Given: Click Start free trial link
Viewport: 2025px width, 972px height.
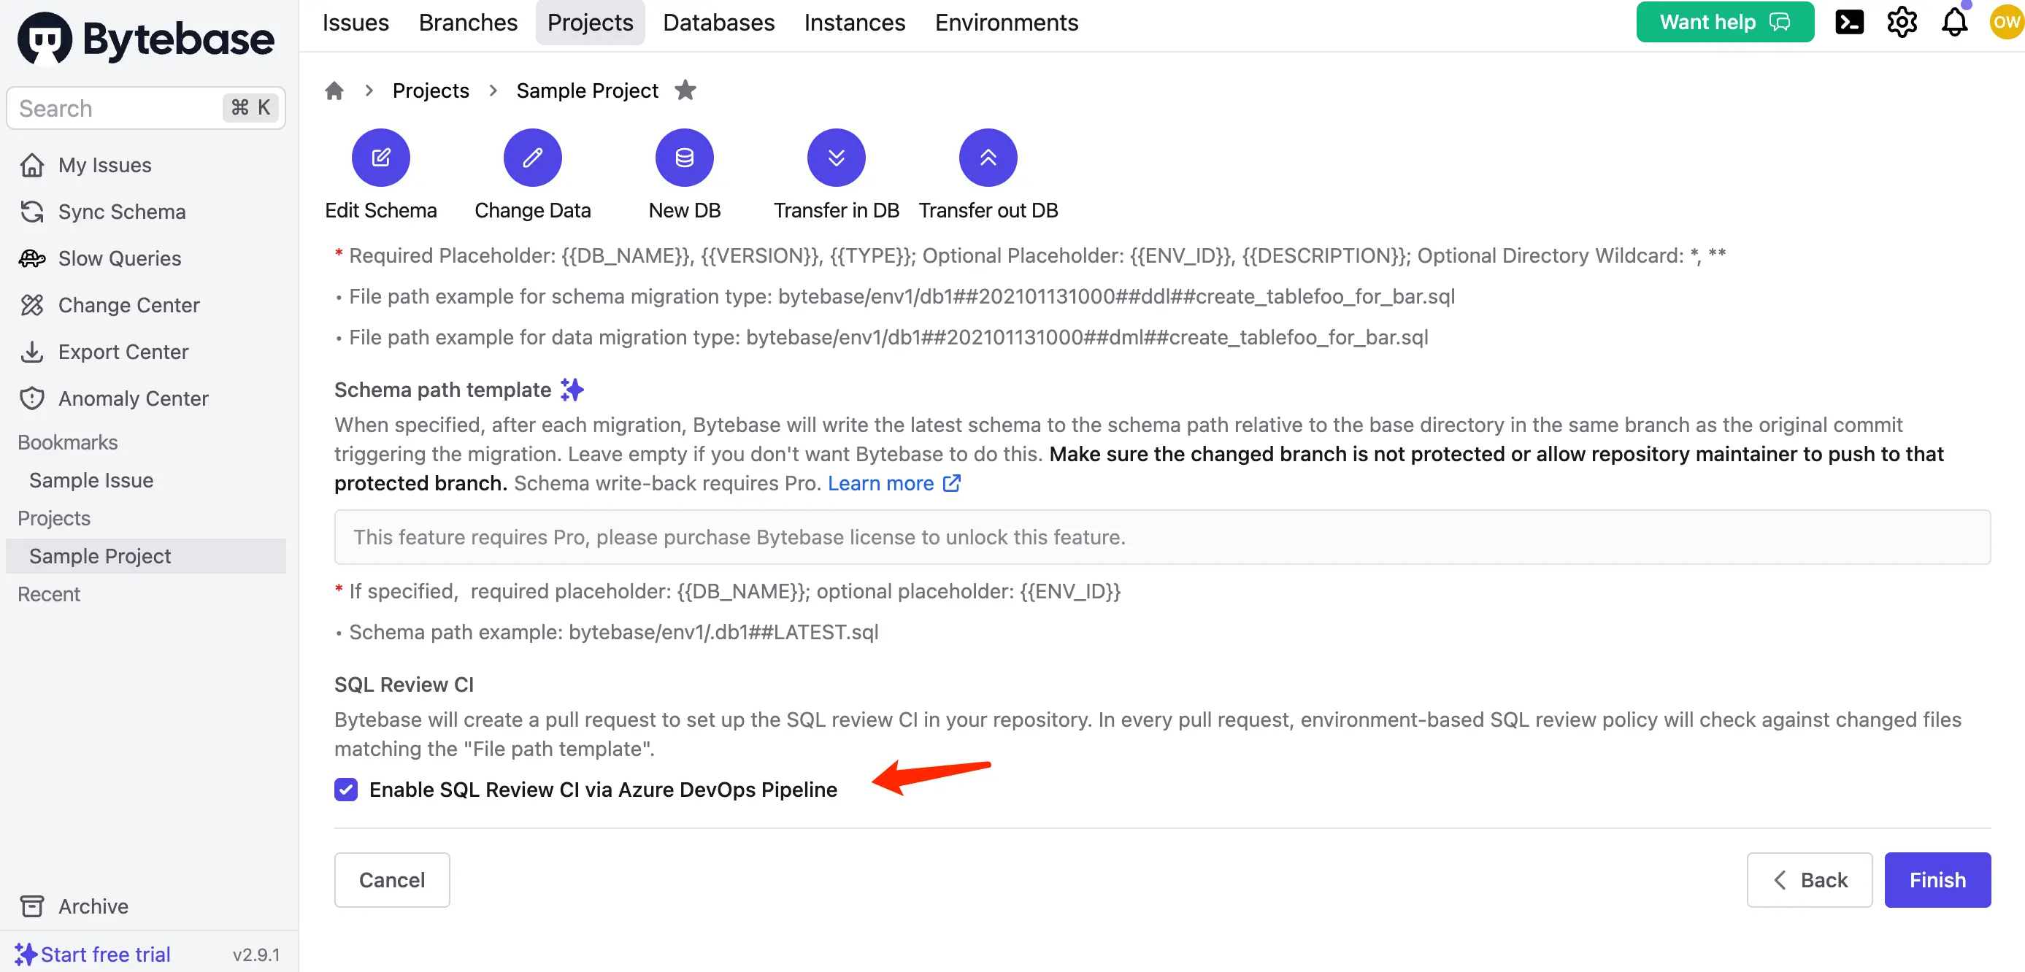Looking at the screenshot, I should click(105, 954).
